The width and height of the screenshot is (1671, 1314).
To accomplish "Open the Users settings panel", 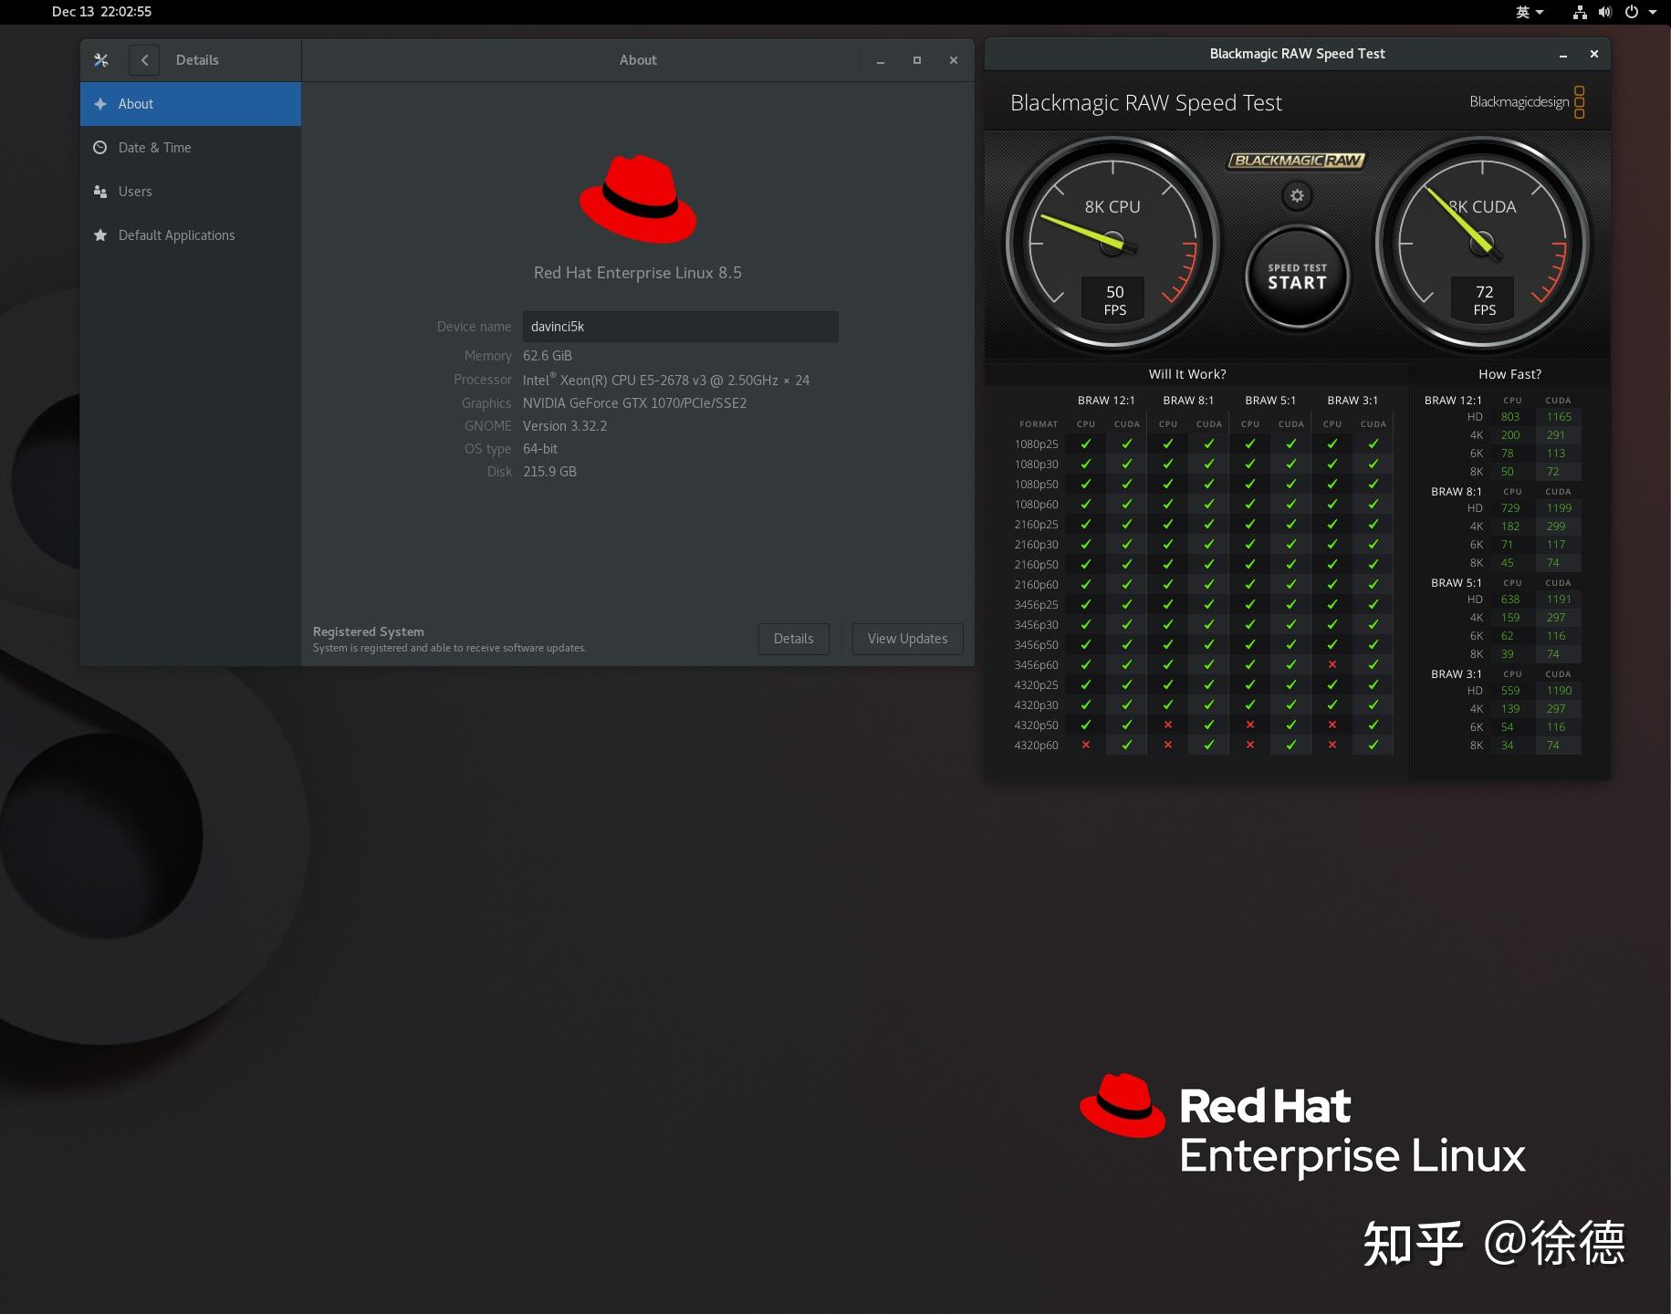I will [191, 192].
